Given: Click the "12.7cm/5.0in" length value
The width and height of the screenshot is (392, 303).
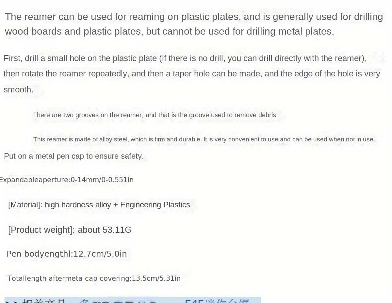Looking at the screenshot, I should click(x=100, y=254).
